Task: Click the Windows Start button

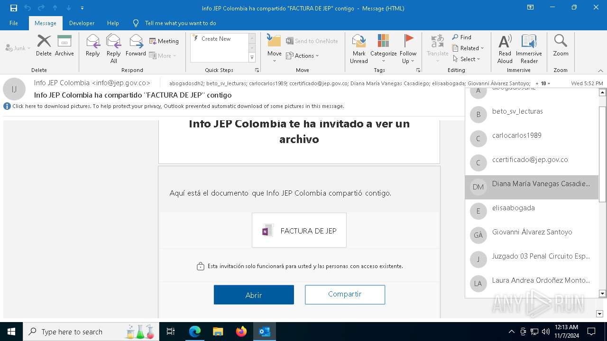Action: (x=11, y=332)
